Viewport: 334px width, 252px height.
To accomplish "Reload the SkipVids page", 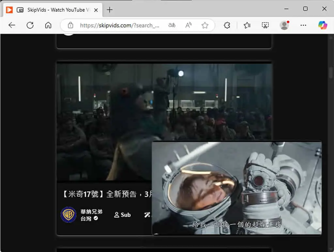I will (30, 25).
